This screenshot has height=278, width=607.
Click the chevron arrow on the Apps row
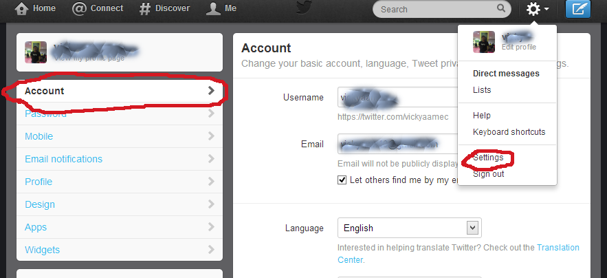(211, 227)
